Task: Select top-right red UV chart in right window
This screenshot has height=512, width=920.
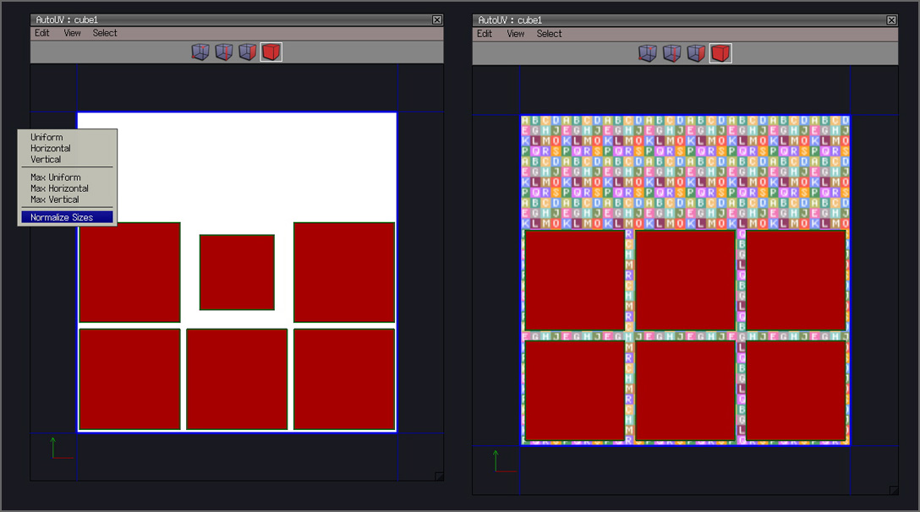Action: click(x=797, y=281)
